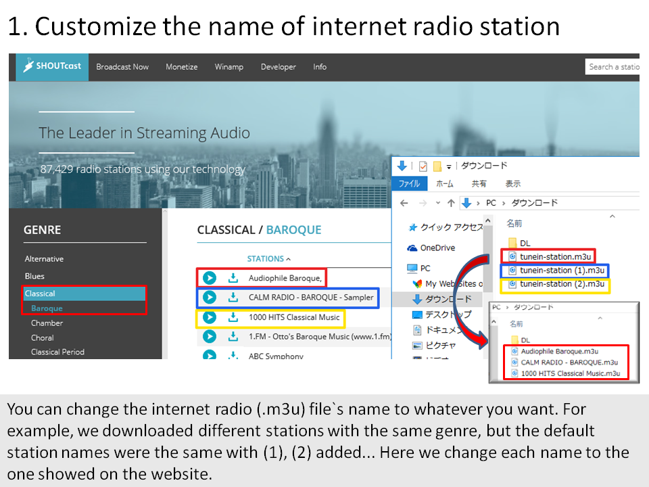649x487 pixels.
Task: Open the recent locations dropdown chevron
Action: [438, 203]
